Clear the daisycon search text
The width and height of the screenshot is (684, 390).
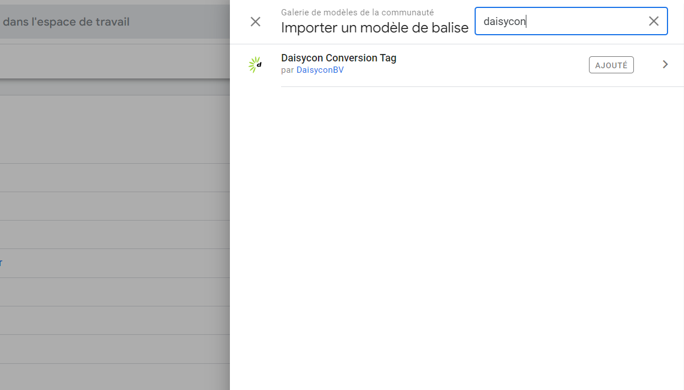click(654, 21)
